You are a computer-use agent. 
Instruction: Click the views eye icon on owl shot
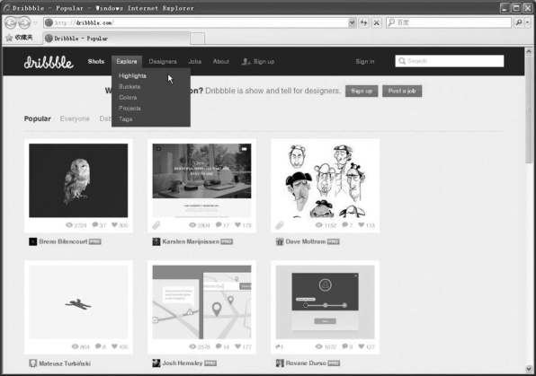point(69,225)
